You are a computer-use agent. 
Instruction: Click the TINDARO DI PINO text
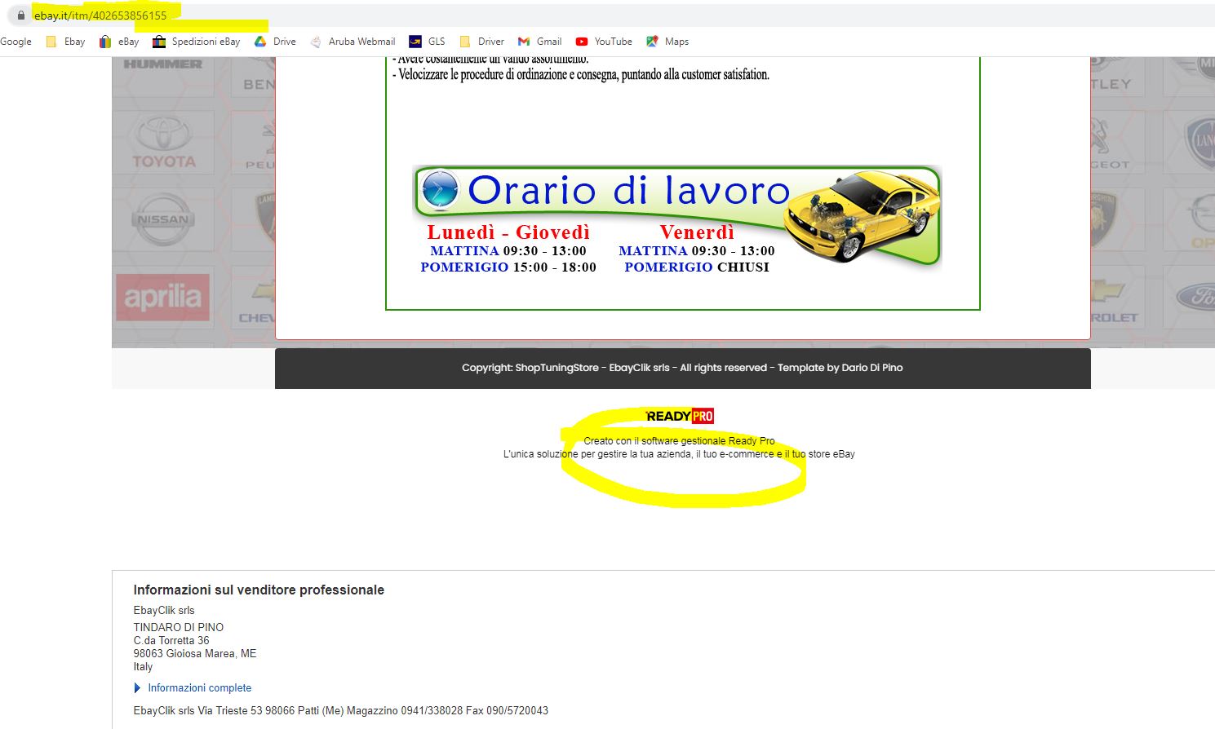(x=179, y=627)
